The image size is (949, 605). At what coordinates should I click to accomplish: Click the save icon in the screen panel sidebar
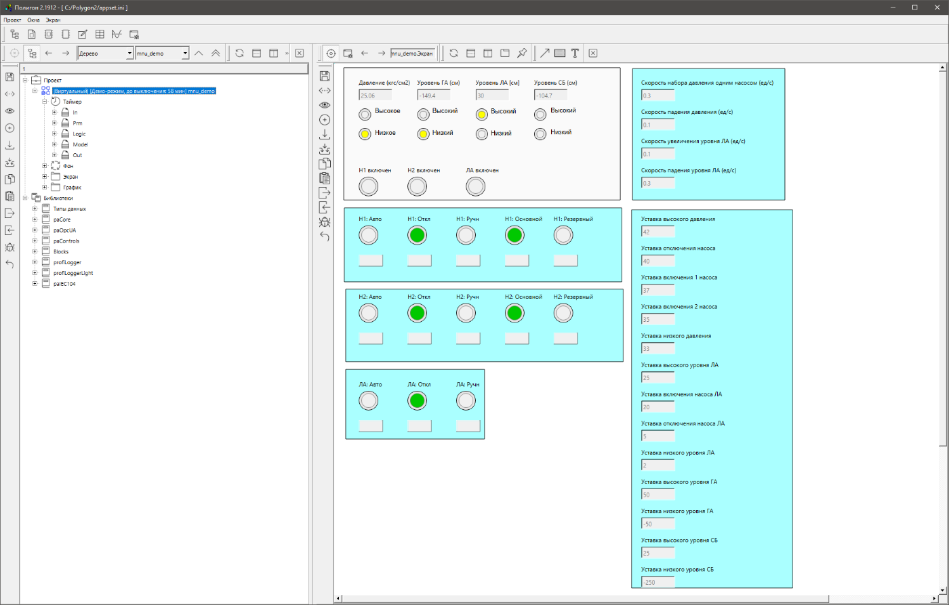point(325,75)
